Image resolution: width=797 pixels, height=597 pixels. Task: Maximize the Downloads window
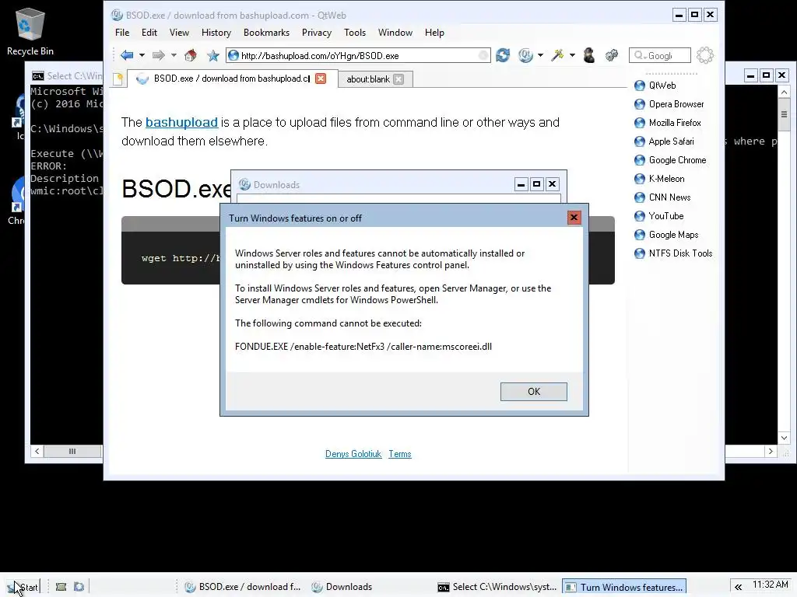pyautogui.click(x=536, y=183)
